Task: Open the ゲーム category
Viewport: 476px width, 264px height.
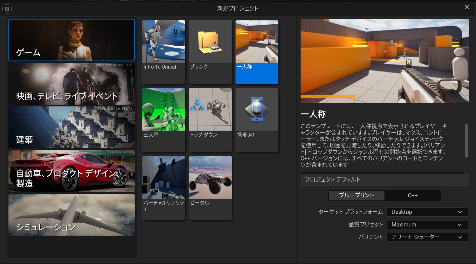Action: point(72,40)
